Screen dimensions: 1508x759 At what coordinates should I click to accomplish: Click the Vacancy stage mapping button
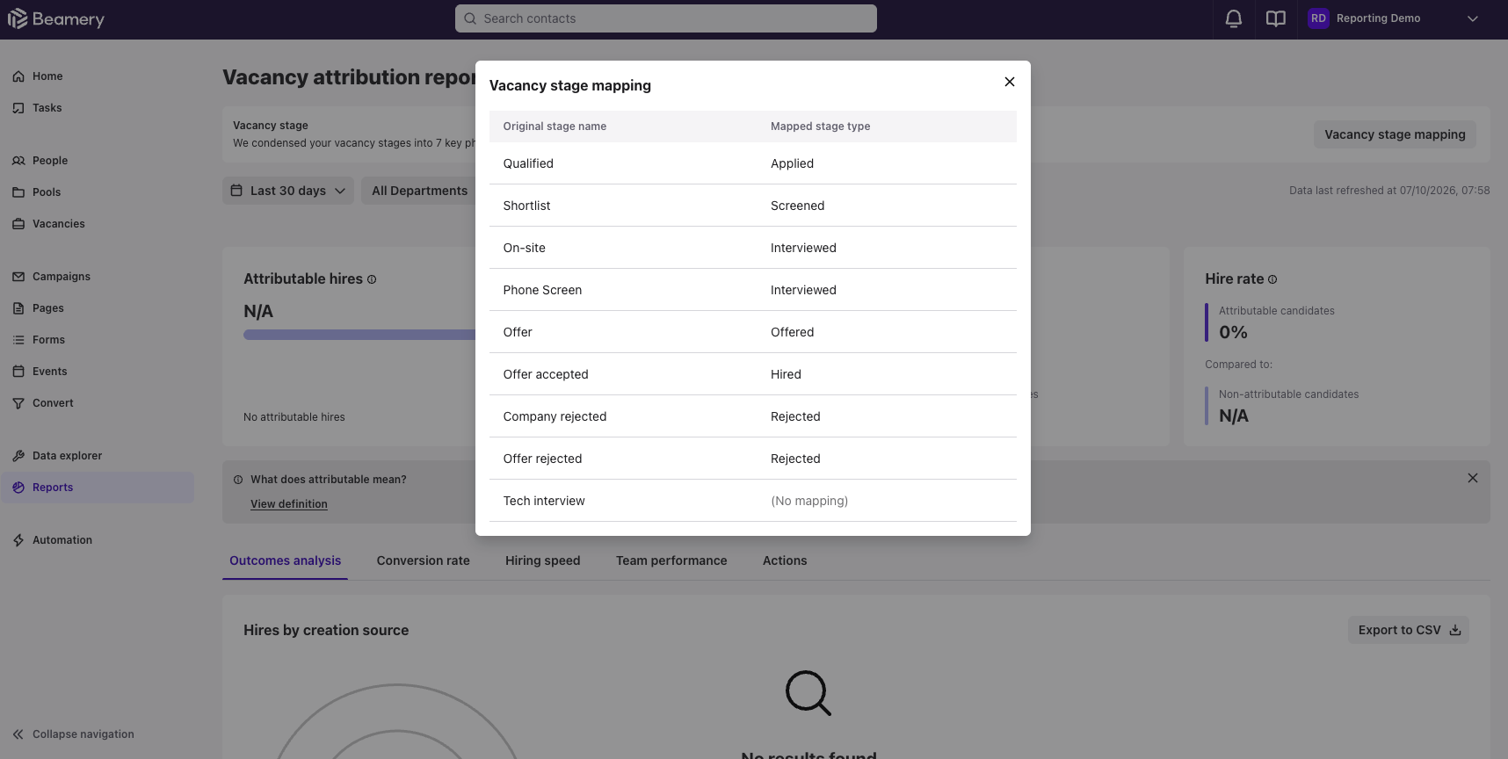(1395, 134)
